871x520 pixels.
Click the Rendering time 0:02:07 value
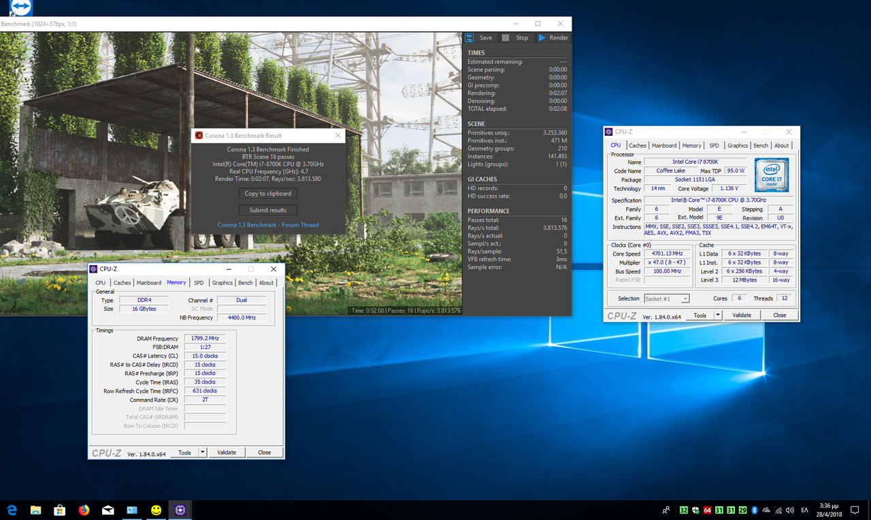558,93
